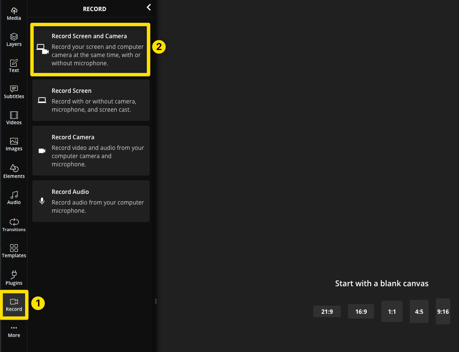
Task: Select the Record tab in sidebar
Action: pos(14,305)
